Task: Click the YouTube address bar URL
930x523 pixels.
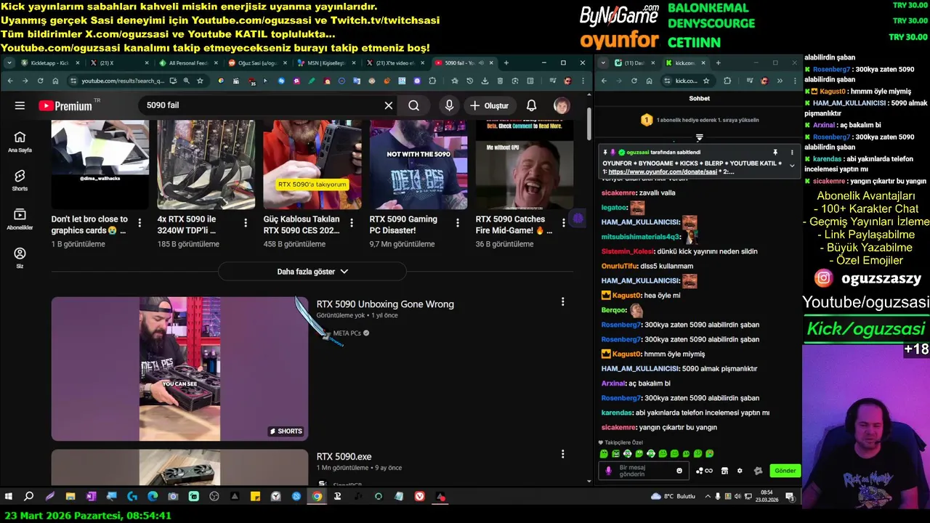Action: tap(122, 81)
